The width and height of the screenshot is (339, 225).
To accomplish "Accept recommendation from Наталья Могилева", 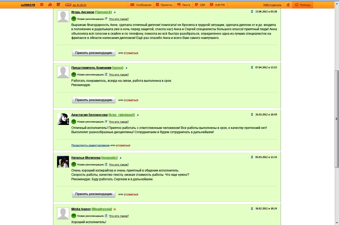I will [x=94, y=194].
